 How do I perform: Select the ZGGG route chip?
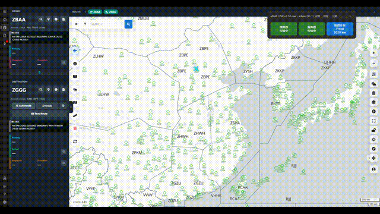tap(111, 12)
